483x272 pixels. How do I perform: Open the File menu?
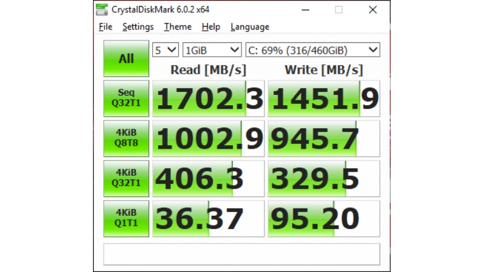(x=105, y=27)
